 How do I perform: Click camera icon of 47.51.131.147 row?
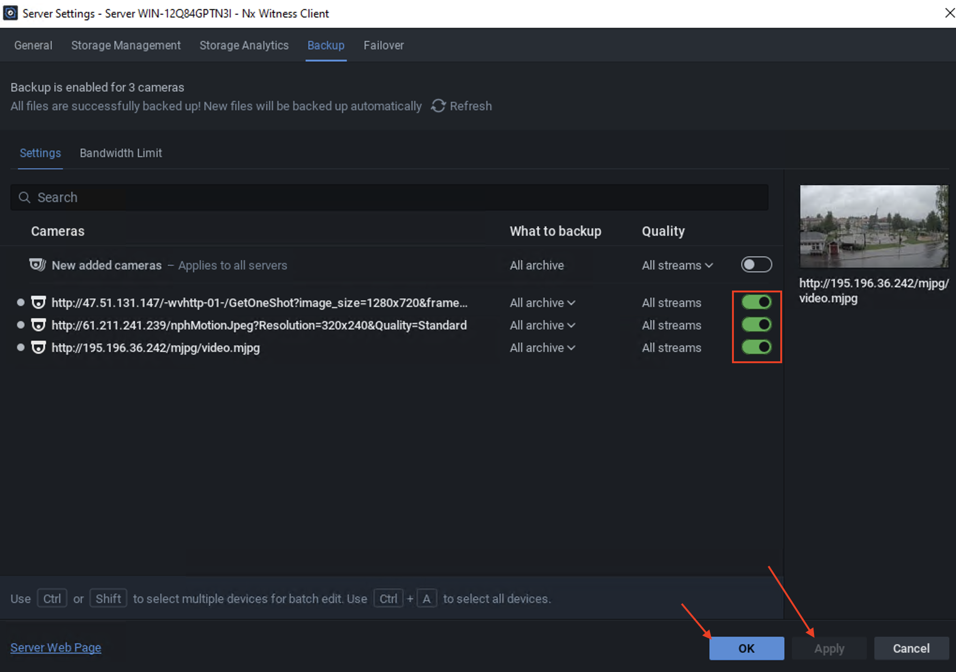coord(38,302)
